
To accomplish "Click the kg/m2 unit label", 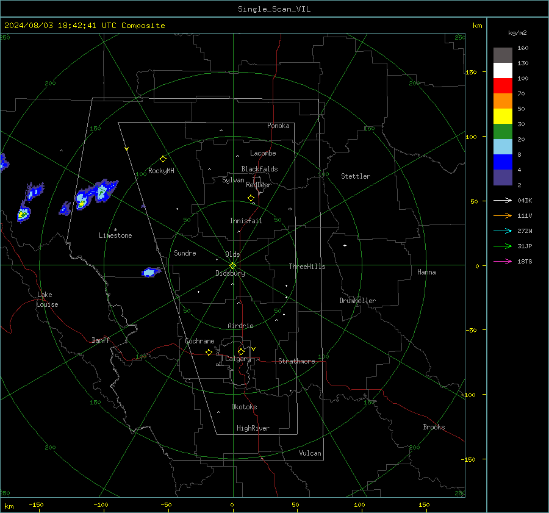I will point(517,33).
